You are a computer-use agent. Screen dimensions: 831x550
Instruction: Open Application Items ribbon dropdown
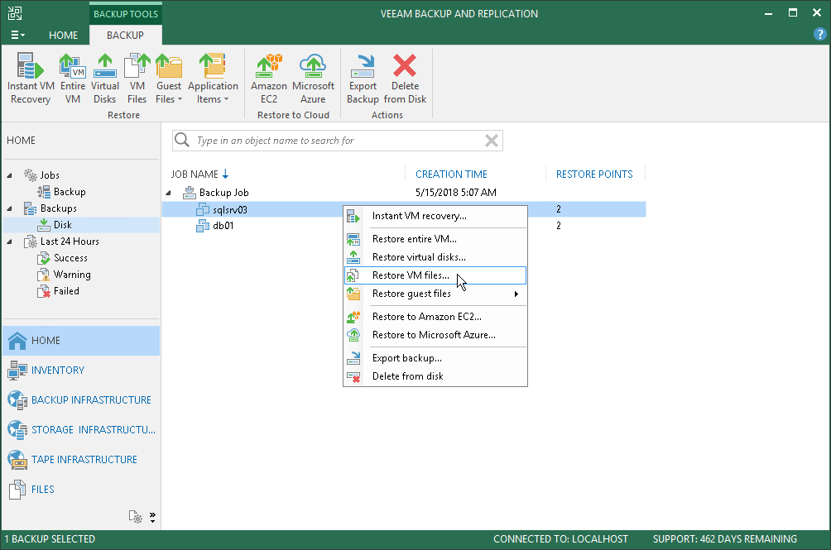click(x=213, y=79)
